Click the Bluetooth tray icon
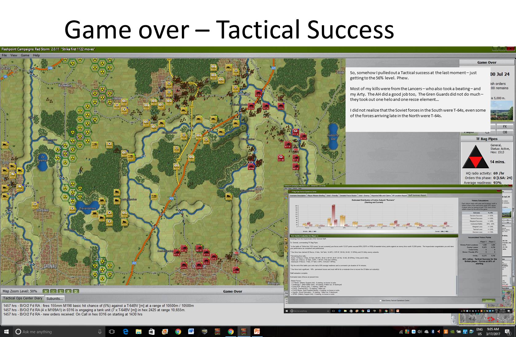This screenshot has height=337, width=516. (433, 332)
